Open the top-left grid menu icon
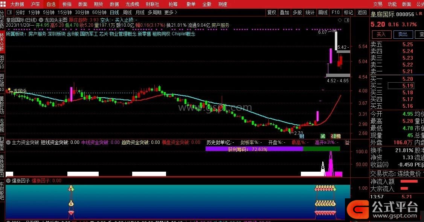The width and height of the screenshot is (424, 222). [2, 4]
